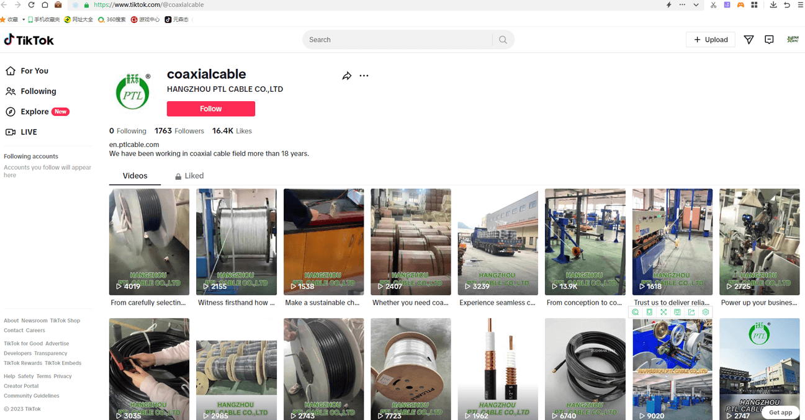The height and width of the screenshot is (420, 805).
Task: Open 网址大全 bookmark
Action: (79, 19)
